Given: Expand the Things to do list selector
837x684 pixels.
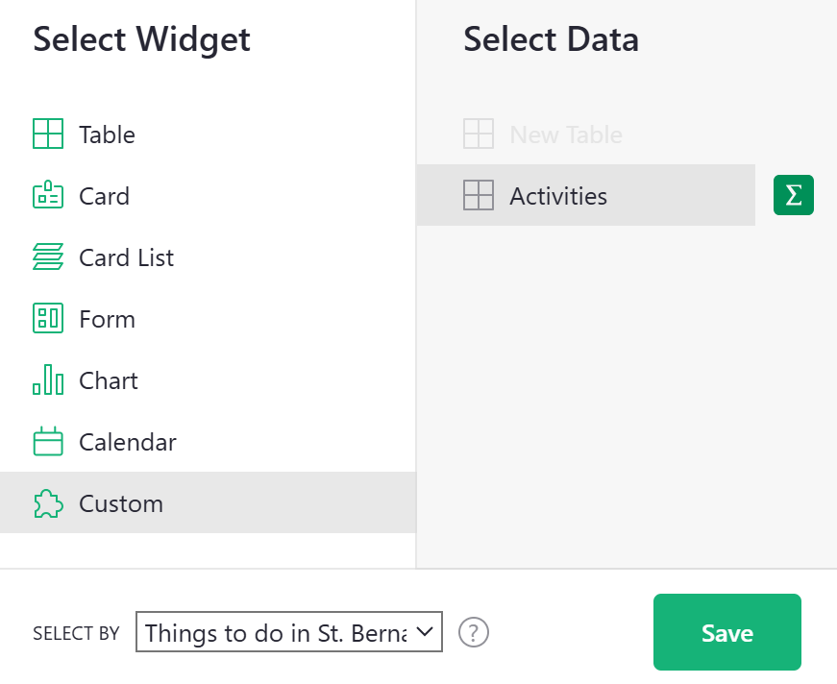Looking at the screenshot, I should [x=288, y=632].
